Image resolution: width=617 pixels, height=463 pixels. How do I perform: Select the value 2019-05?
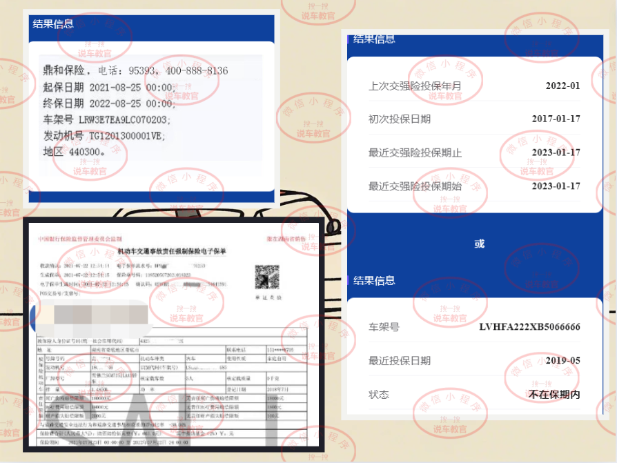562,360
